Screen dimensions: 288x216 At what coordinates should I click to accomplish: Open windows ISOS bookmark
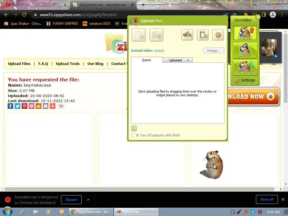[x=97, y=24]
